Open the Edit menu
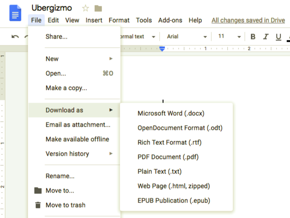290x218 pixels. 53,20
